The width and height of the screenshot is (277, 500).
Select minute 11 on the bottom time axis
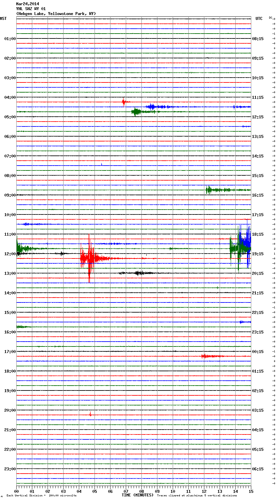[x=188, y=491]
